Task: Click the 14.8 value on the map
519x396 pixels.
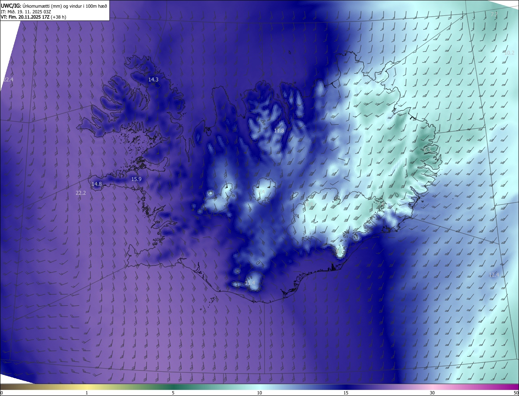Action: (97, 184)
